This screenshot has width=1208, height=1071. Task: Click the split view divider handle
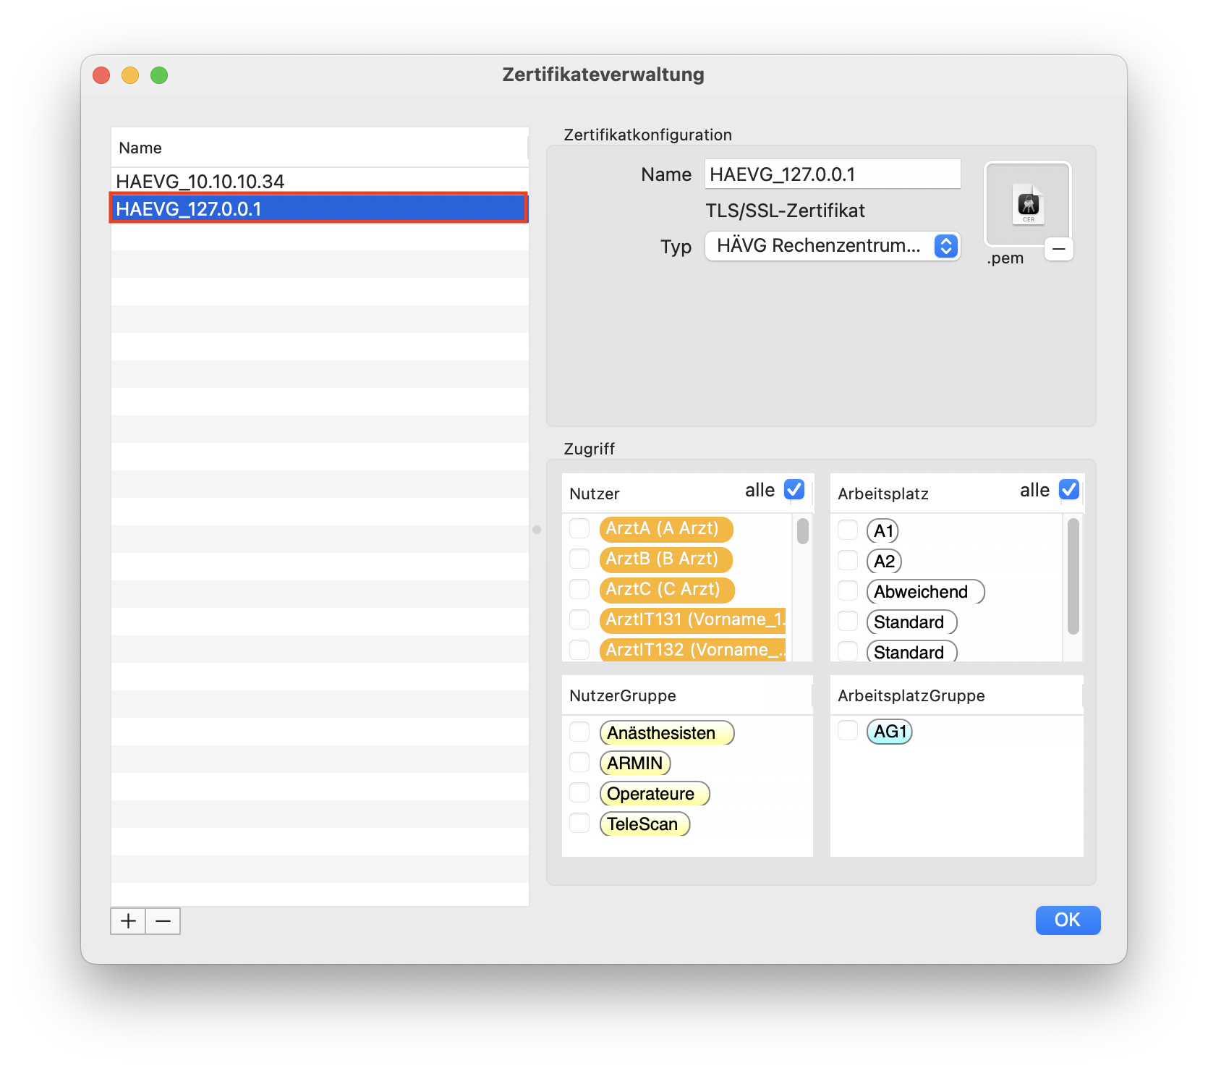[537, 530]
